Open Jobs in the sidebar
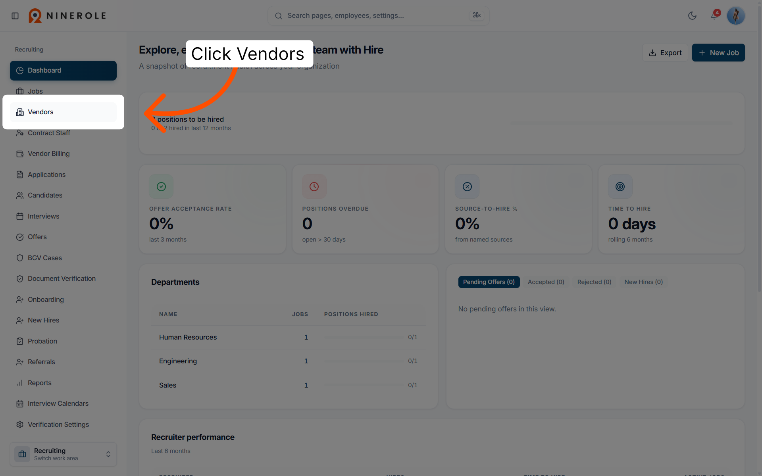The image size is (762, 476). tap(63, 91)
